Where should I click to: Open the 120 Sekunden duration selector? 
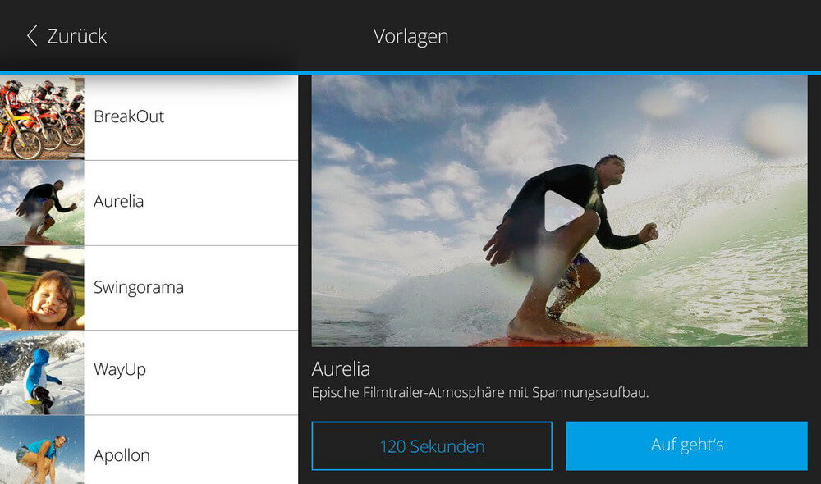432,445
